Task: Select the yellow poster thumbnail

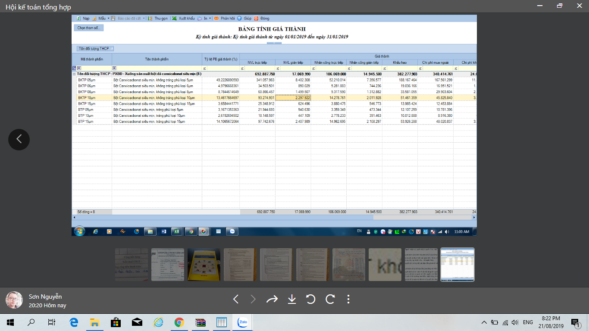Action: tap(204, 265)
